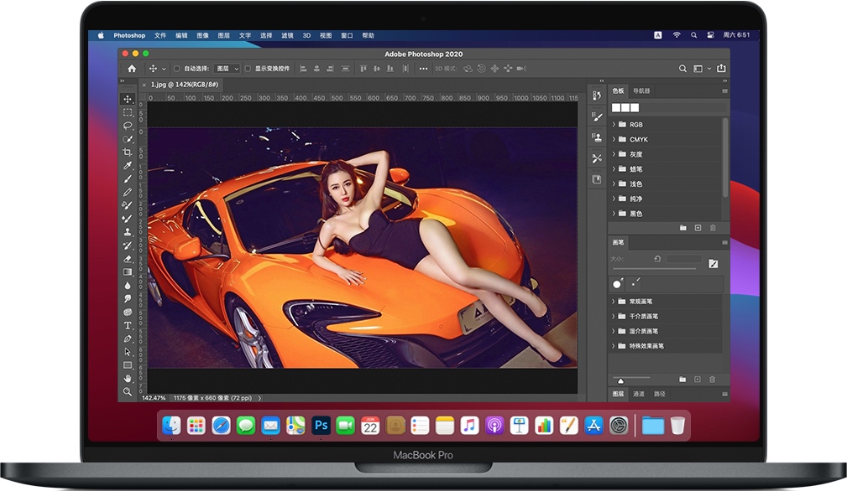The height and width of the screenshot is (491, 847).
Task: Select the Lasso tool
Action: (x=128, y=126)
